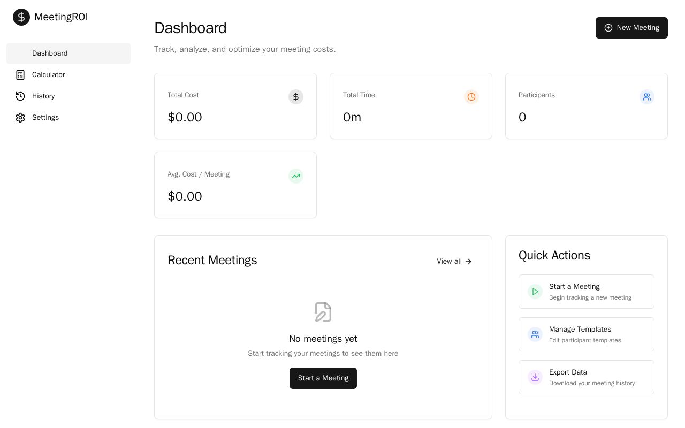
Task: Choose the Export Data quick action
Action: [x=587, y=377]
